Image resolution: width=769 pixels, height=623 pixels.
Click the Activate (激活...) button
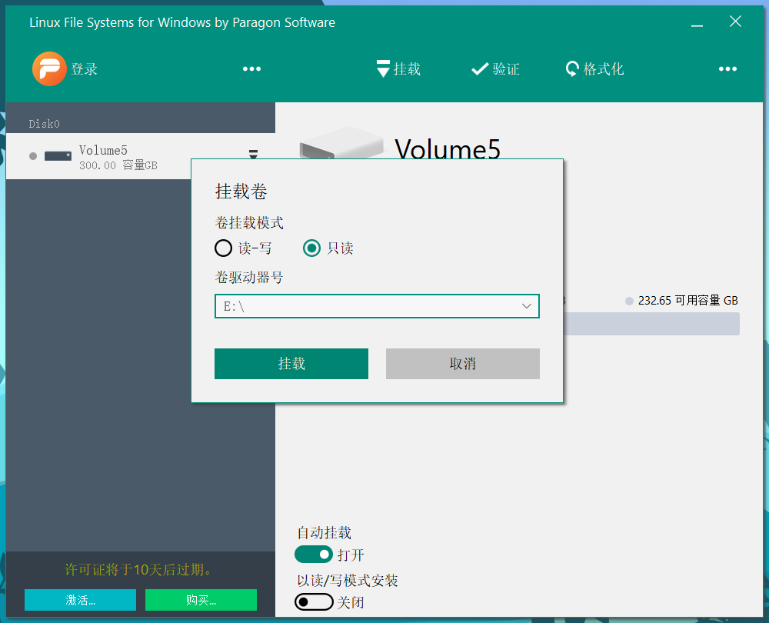click(x=80, y=600)
